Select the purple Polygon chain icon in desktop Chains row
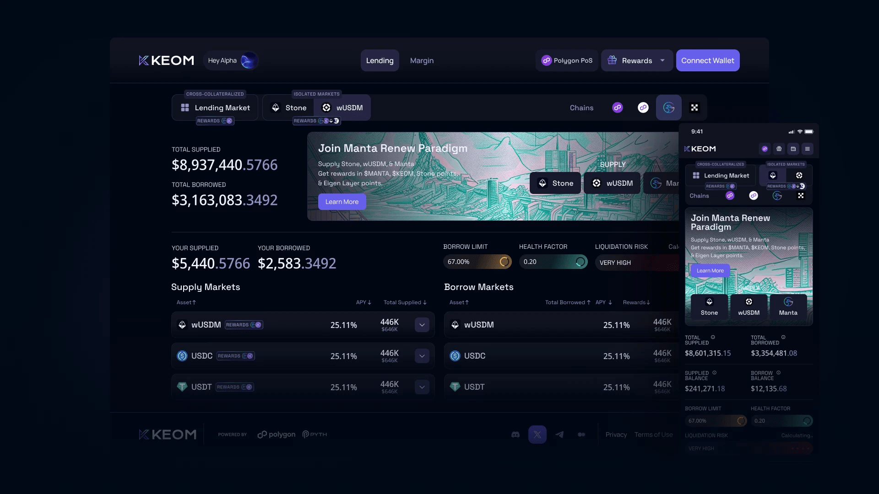This screenshot has width=879, height=494. (618, 107)
